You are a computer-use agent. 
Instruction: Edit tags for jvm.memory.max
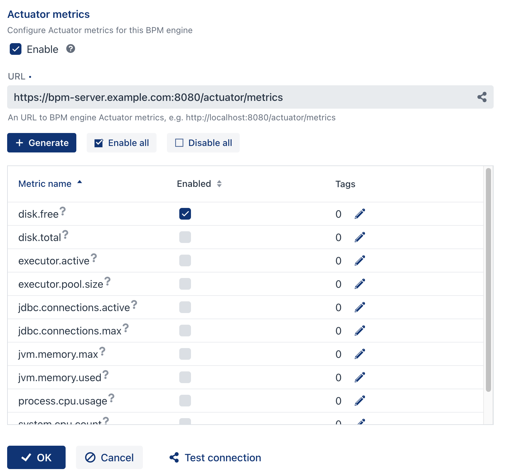point(360,354)
